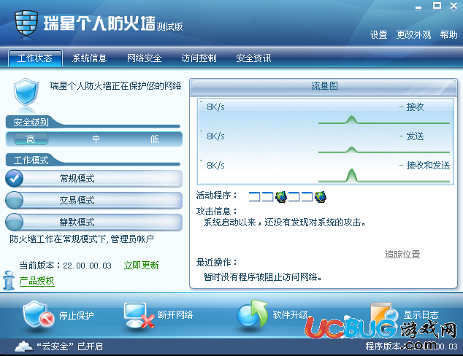
Task: Close the firewall window
Action: pyautogui.click(x=454, y=6)
